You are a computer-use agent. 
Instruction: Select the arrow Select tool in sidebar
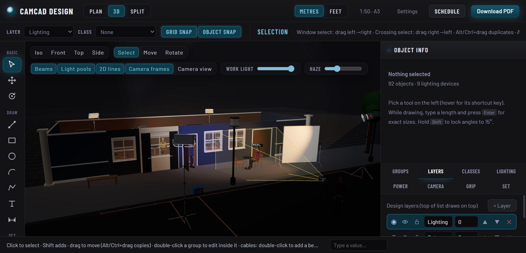click(12, 64)
